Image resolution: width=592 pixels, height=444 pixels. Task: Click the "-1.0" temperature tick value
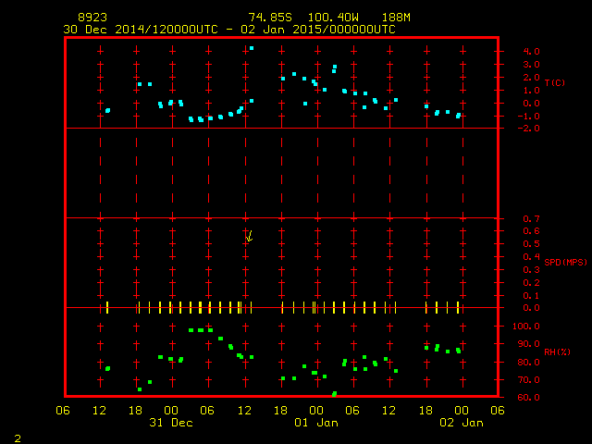528,117
